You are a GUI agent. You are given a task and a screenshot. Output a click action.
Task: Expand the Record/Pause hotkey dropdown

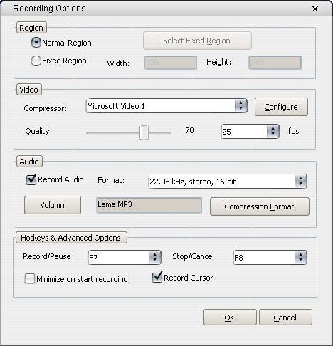click(x=125, y=257)
